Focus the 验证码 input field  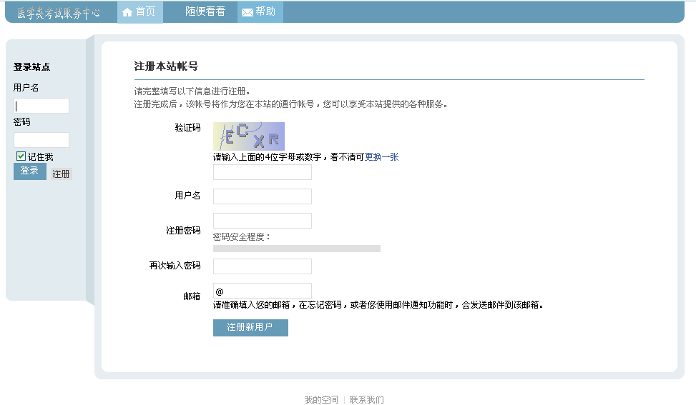pyautogui.click(x=263, y=172)
